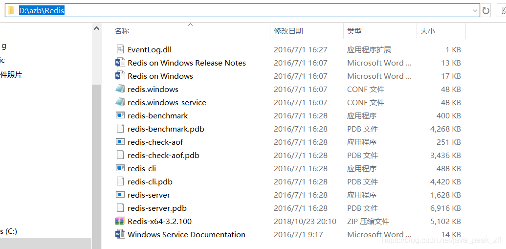This screenshot has width=506, height=249.
Task: Open the address bar history dropdown
Action: tap(475, 10)
